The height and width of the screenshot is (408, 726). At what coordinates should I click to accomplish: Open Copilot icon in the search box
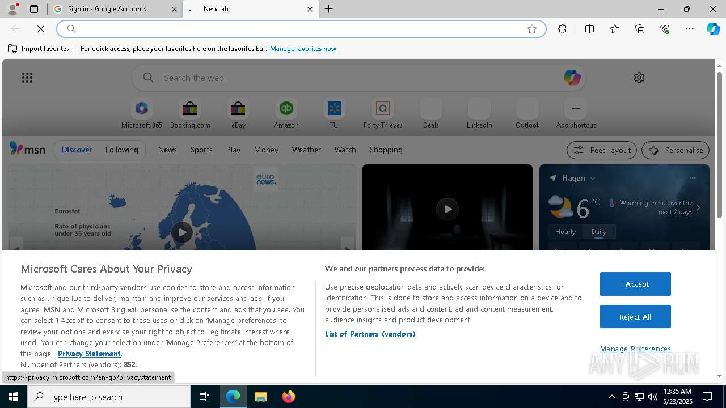[x=572, y=78]
